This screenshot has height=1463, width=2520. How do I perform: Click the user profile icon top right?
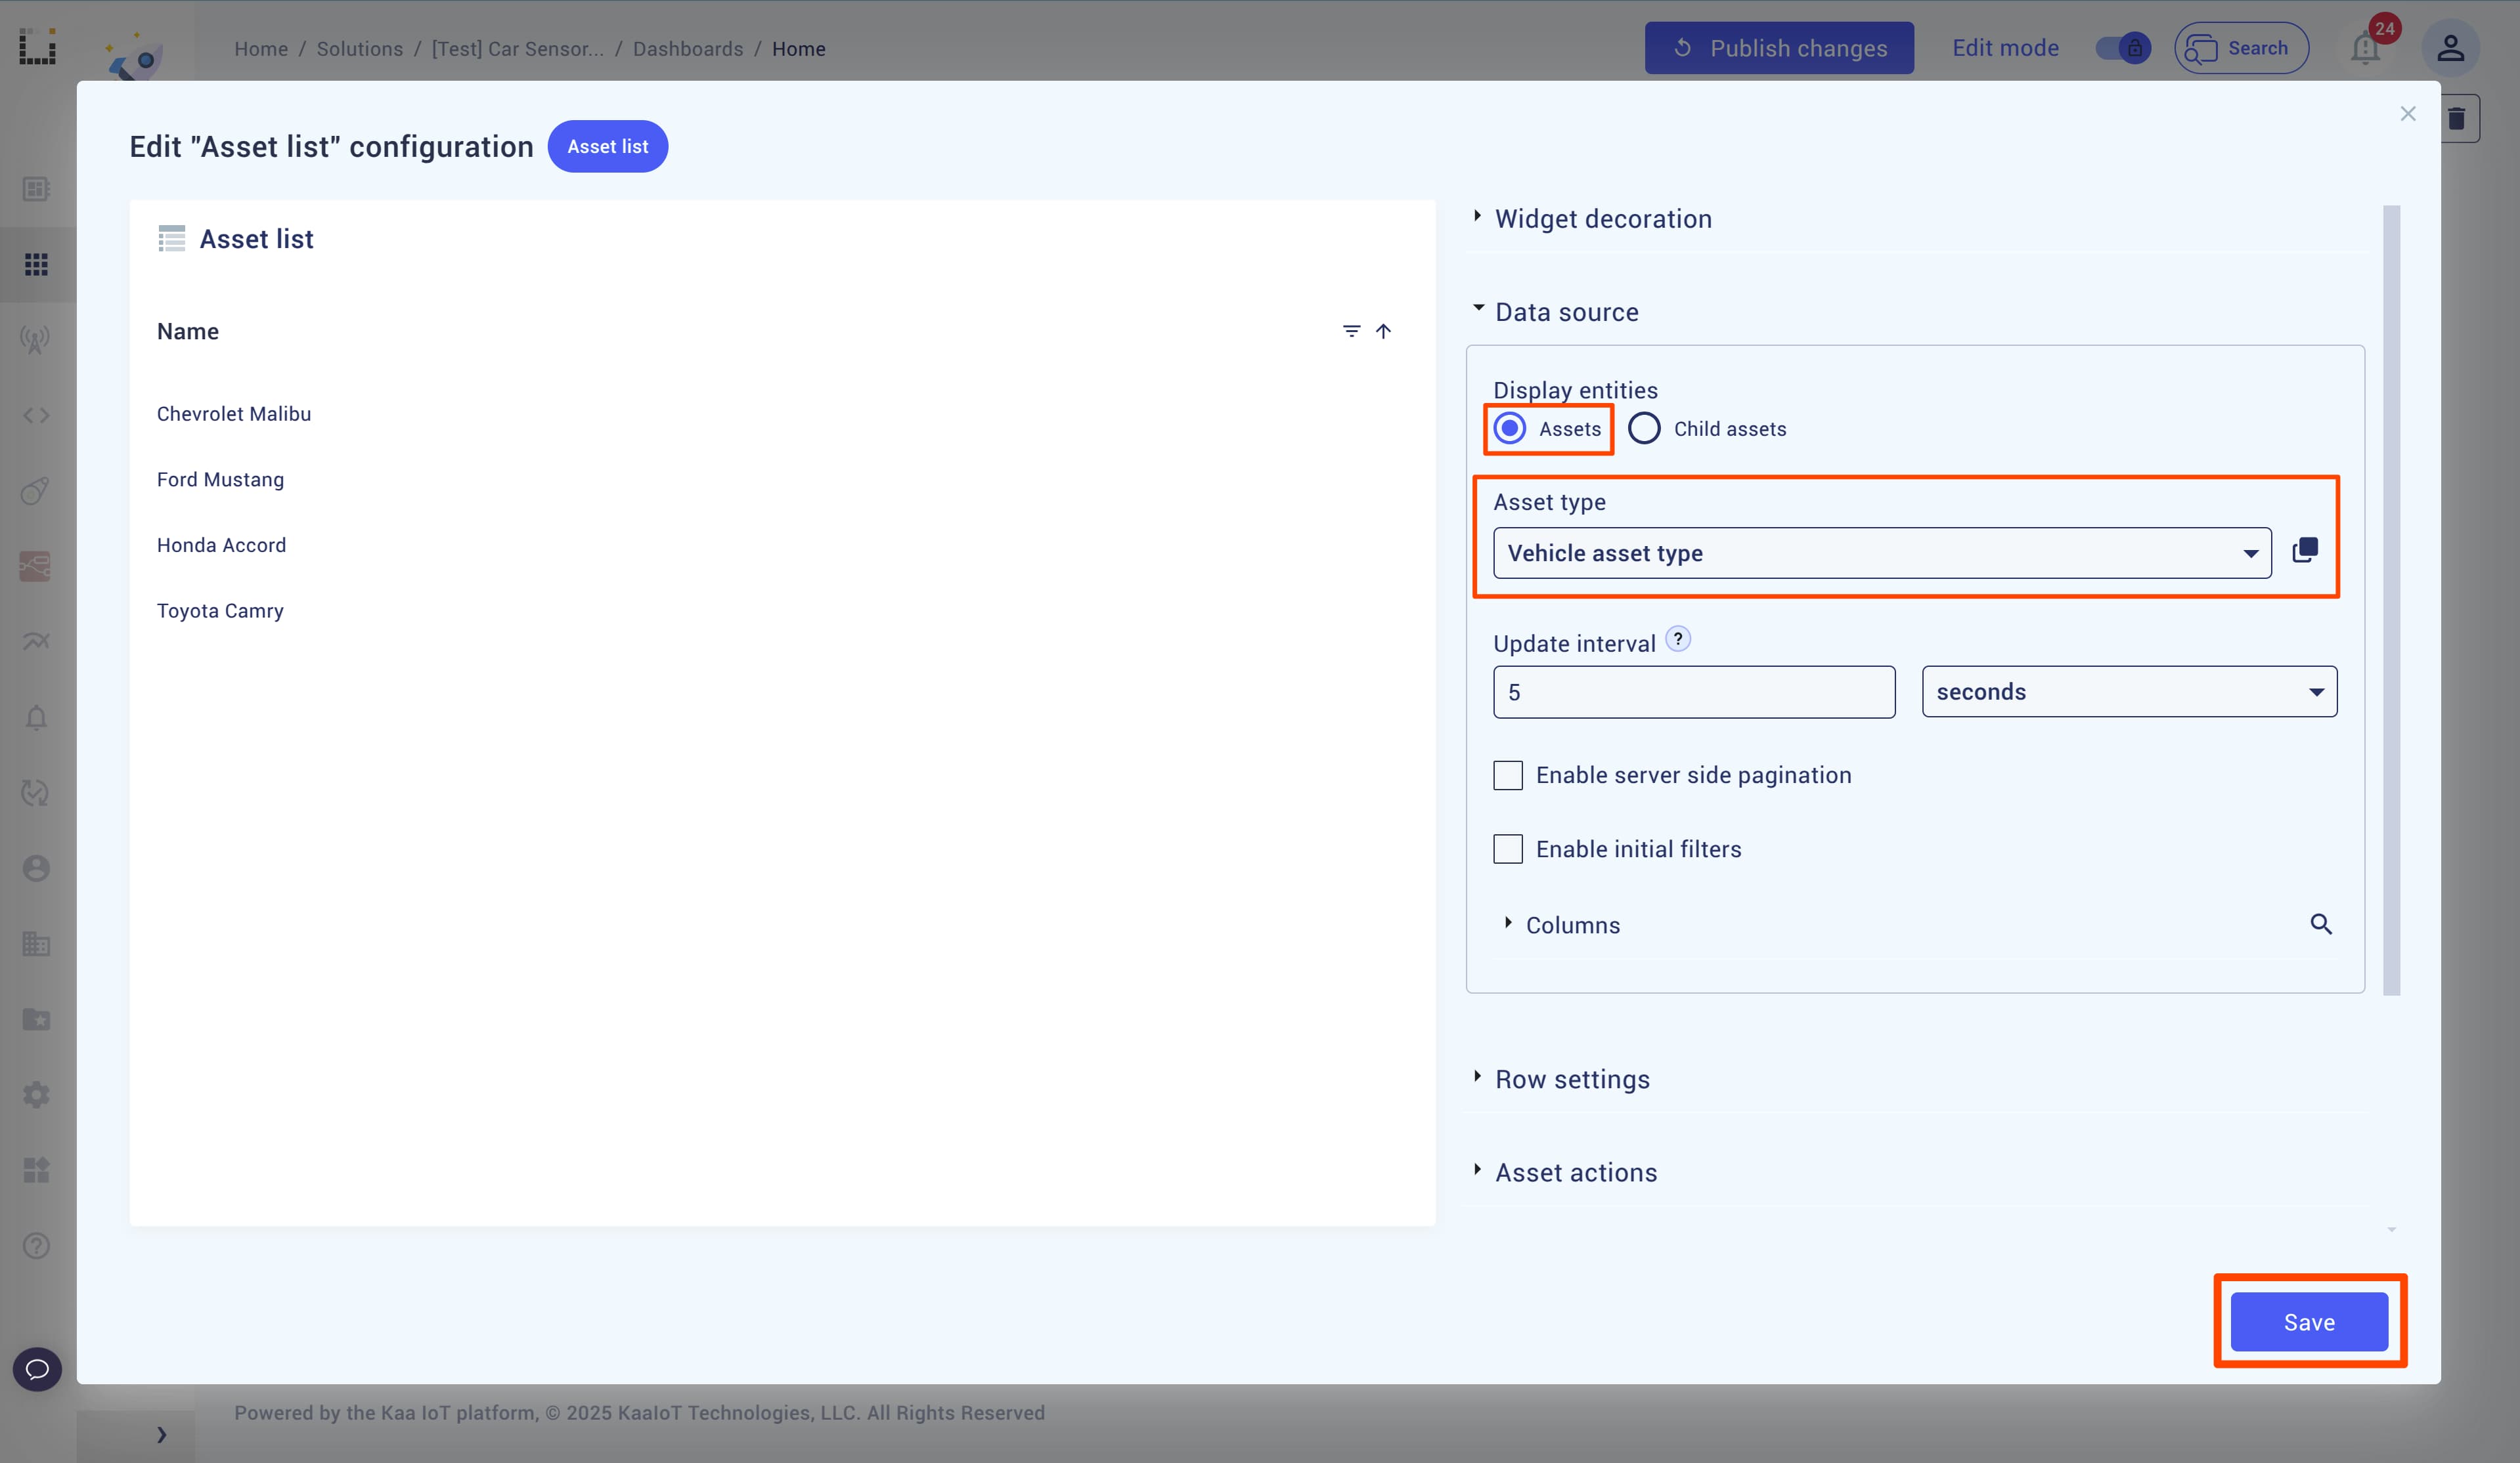2450,47
